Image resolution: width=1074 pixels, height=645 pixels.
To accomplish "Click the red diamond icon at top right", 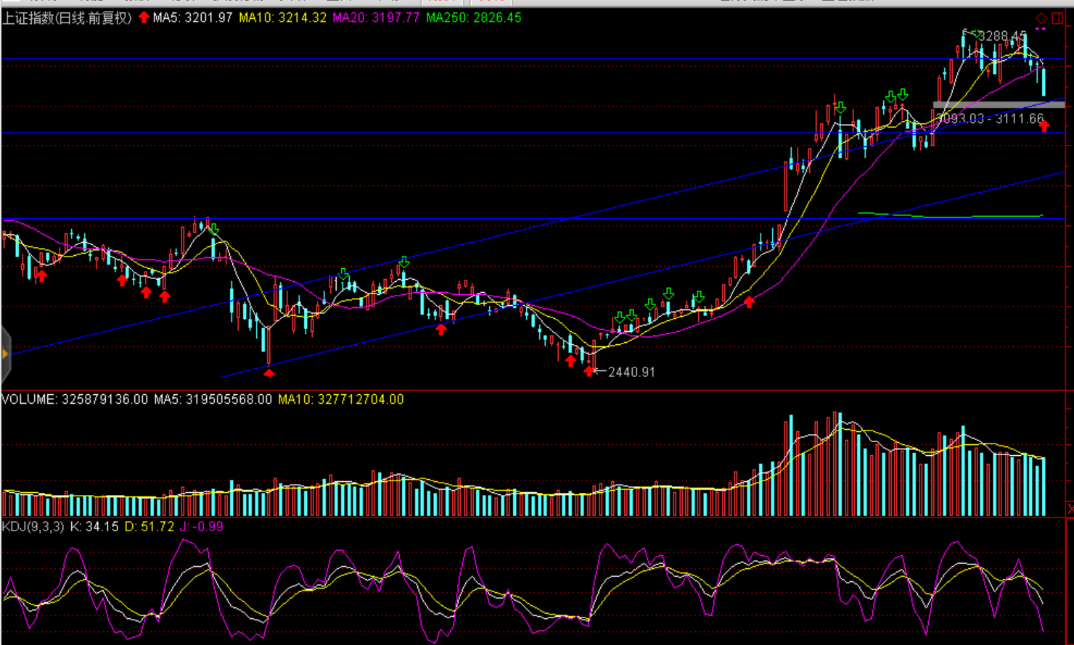I will 1041,18.
